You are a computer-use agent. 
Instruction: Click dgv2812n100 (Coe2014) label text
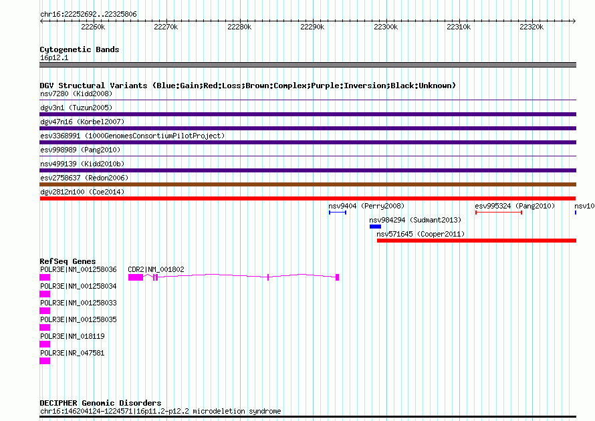pyautogui.click(x=82, y=192)
